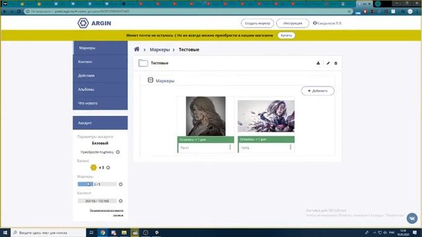422x237 pixels.
Task: Open the Контент sidebar tab
Action: [x=100, y=62]
